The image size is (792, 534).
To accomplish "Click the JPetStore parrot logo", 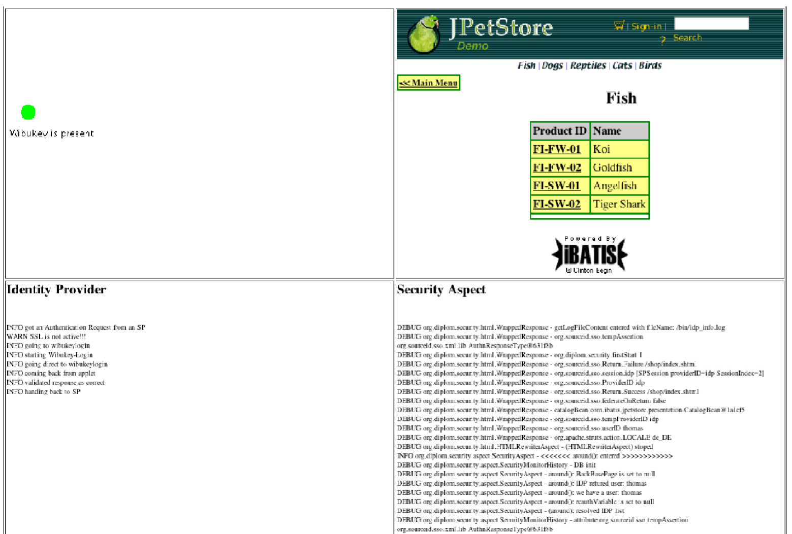I will coord(423,34).
